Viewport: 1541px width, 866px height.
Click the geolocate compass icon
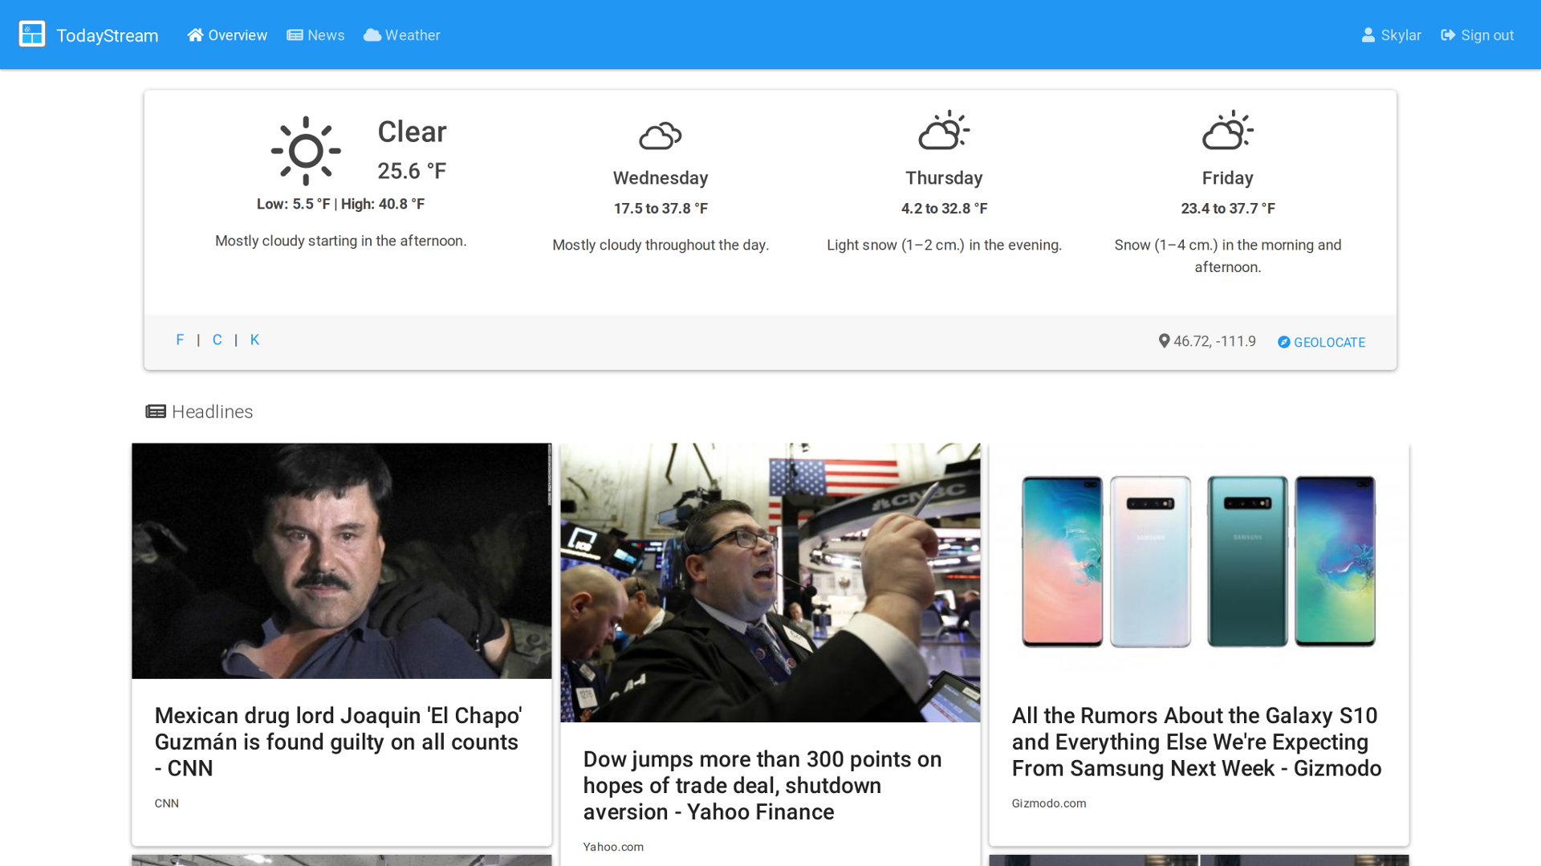(x=1284, y=342)
